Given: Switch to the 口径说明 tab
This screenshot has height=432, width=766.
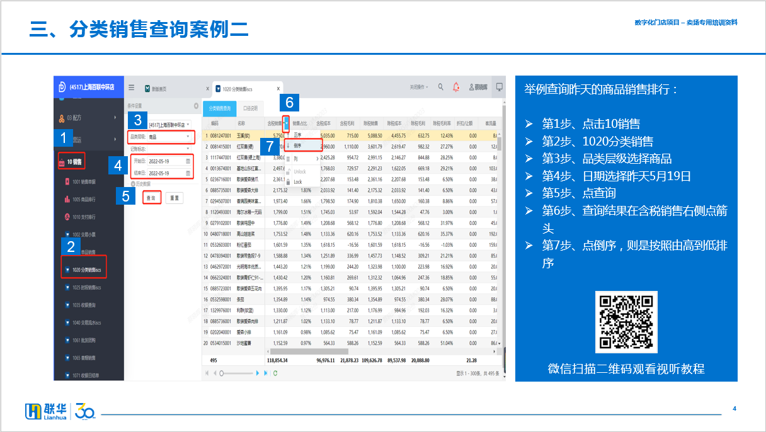Looking at the screenshot, I should pyautogui.click(x=250, y=108).
